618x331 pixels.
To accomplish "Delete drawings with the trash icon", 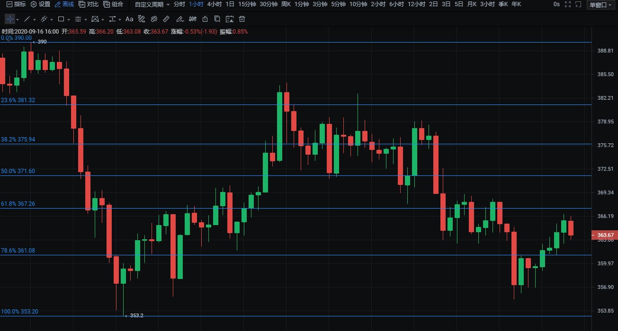I will [242, 19].
